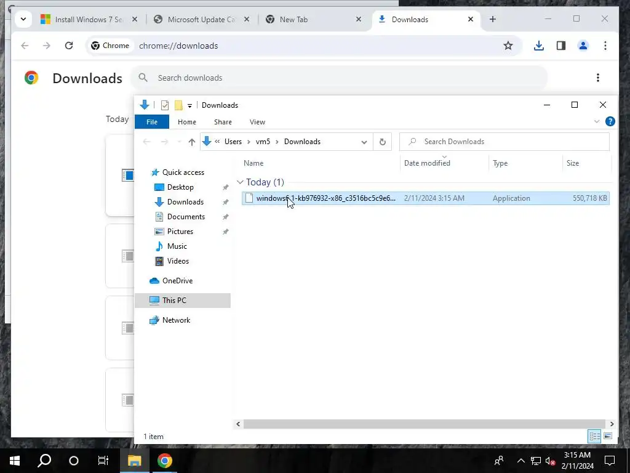The width and height of the screenshot is (630, 473).
Task: Sort by the Date modified column header
Action: point(444,163)
